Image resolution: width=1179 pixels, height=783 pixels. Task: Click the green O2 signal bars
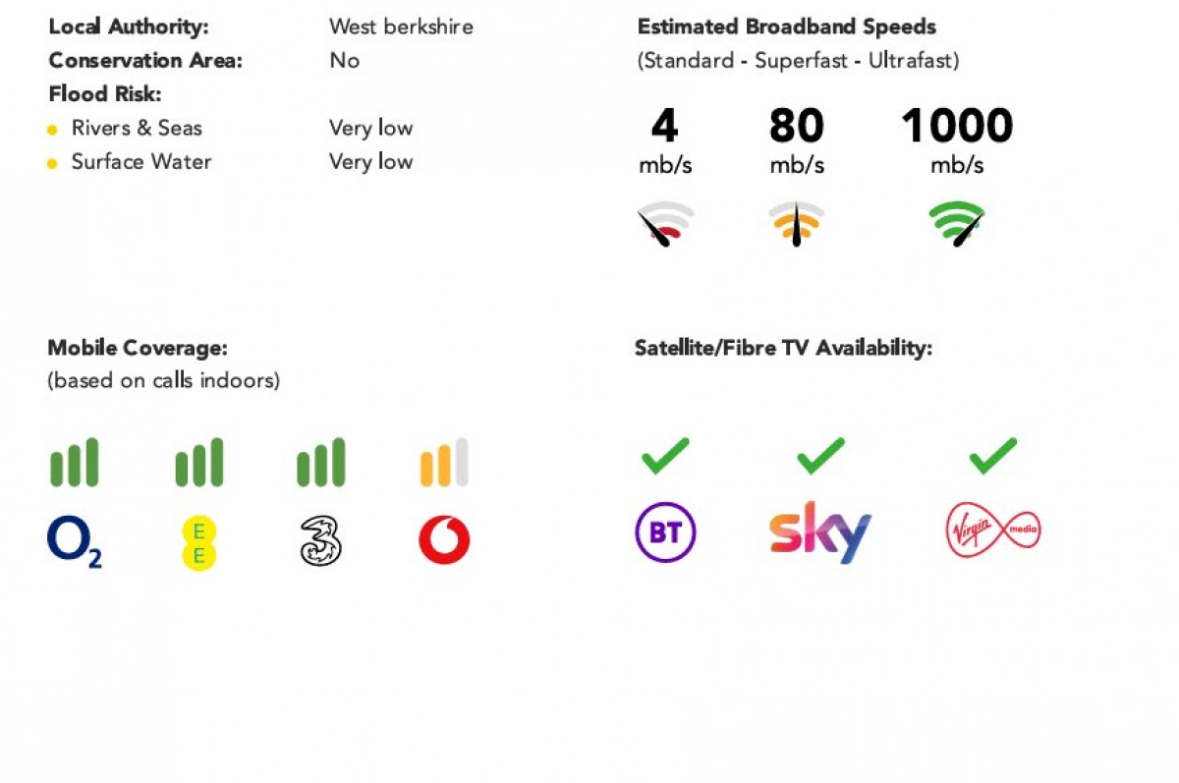click(75, 463)
